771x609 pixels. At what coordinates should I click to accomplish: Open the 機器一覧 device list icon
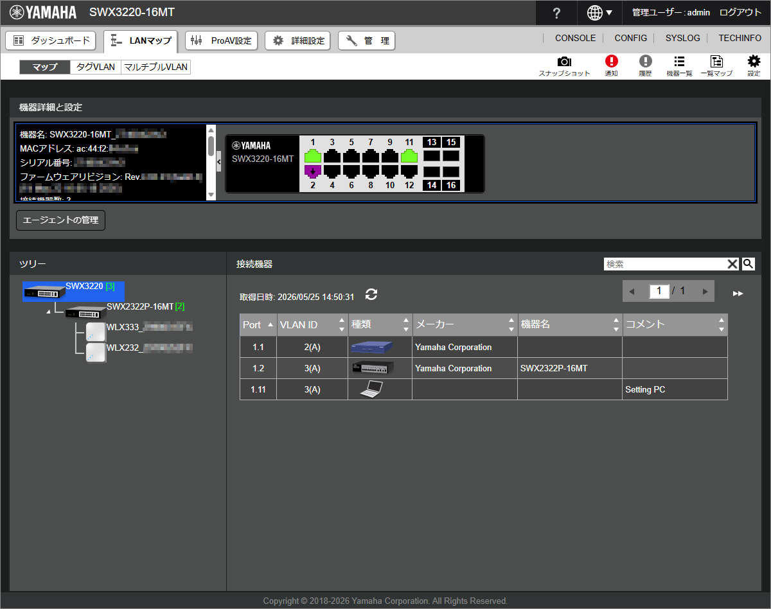pos(679,66)
